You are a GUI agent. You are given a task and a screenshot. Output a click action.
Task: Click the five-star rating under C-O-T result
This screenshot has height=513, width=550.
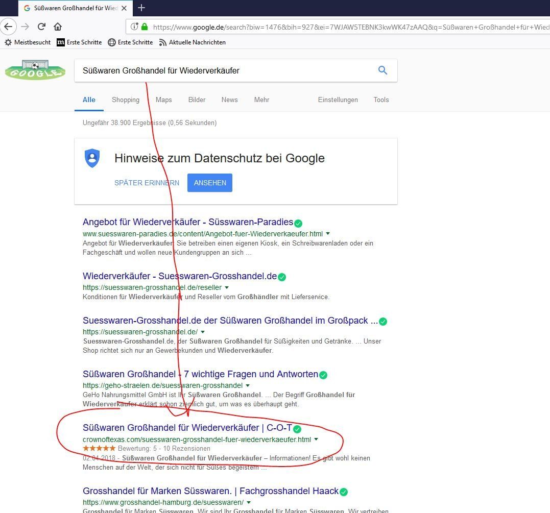click(x=99, y=448)
